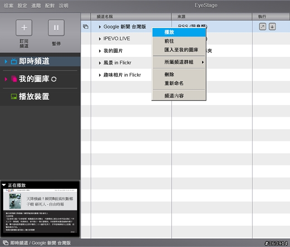Viewport: 290px width, 247px height.
Task: Click the stacked-windows icon beside Google 新聞 row
Action: point(86,27)
